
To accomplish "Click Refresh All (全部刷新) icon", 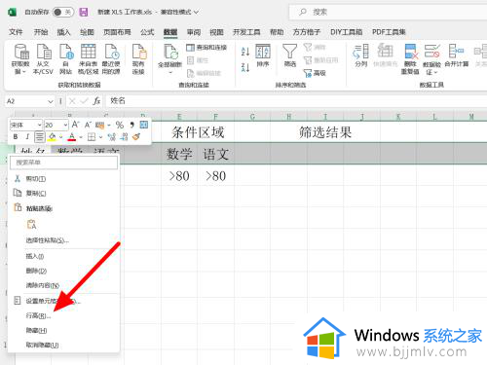I will click(x=170, y=53).
